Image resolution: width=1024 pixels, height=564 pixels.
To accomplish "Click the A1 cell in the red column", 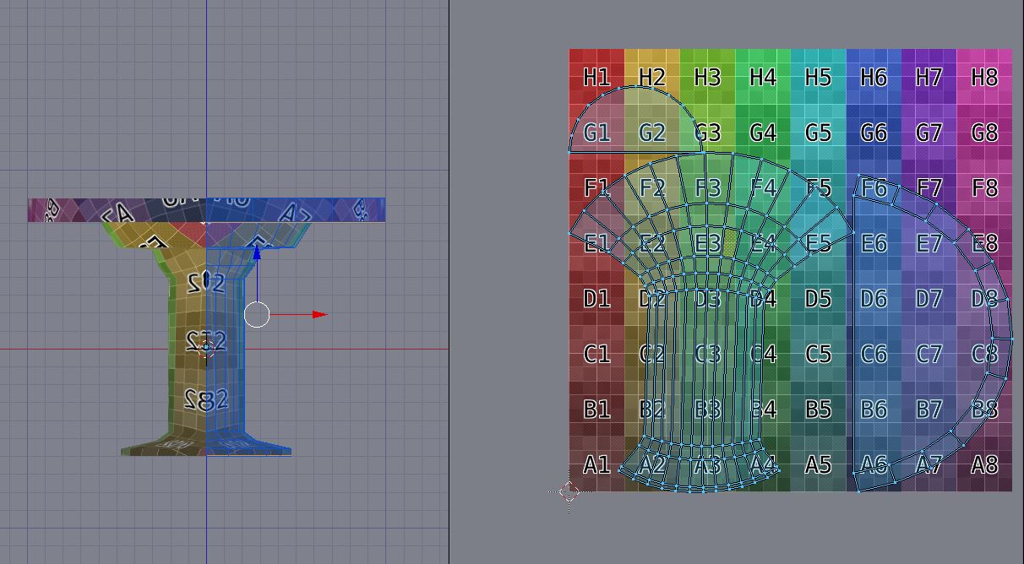I will point(599,464).
